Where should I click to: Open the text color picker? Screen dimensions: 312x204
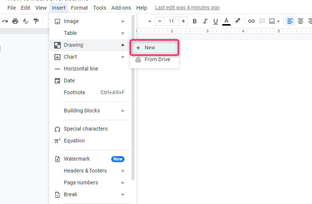pyautogui.click(x=226, y=22)
